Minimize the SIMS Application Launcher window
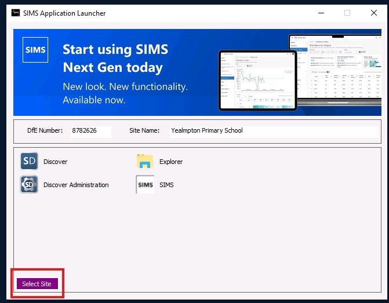The height and width of the screenshot is (303, 389). pos(321,13)
